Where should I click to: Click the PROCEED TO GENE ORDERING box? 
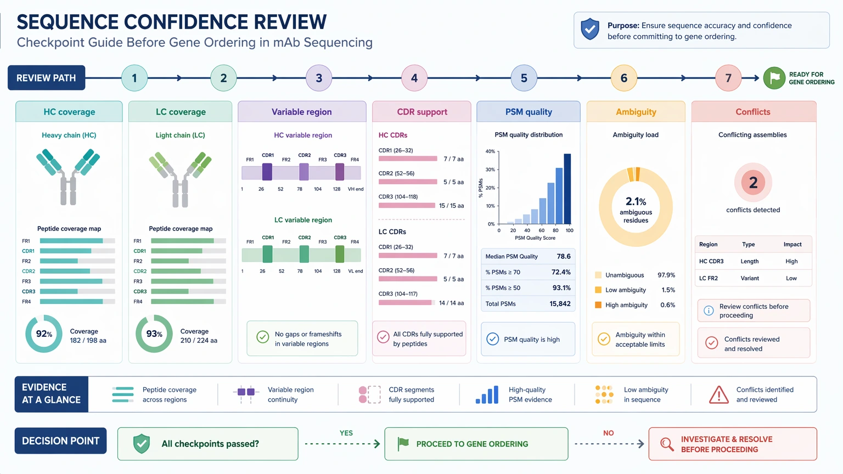pyautogui.click(x=476, y=444)
